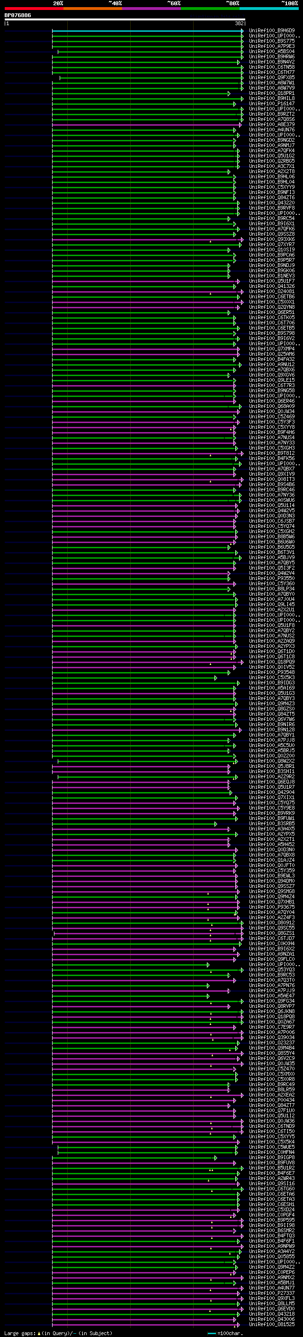
Task: Select the label UniRef100_C6TK05
Action: (272, 318)
